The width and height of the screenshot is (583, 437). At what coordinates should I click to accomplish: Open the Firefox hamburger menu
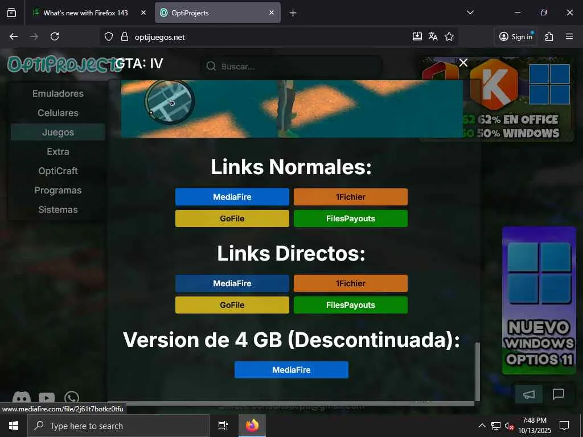(x=569, y=36)
